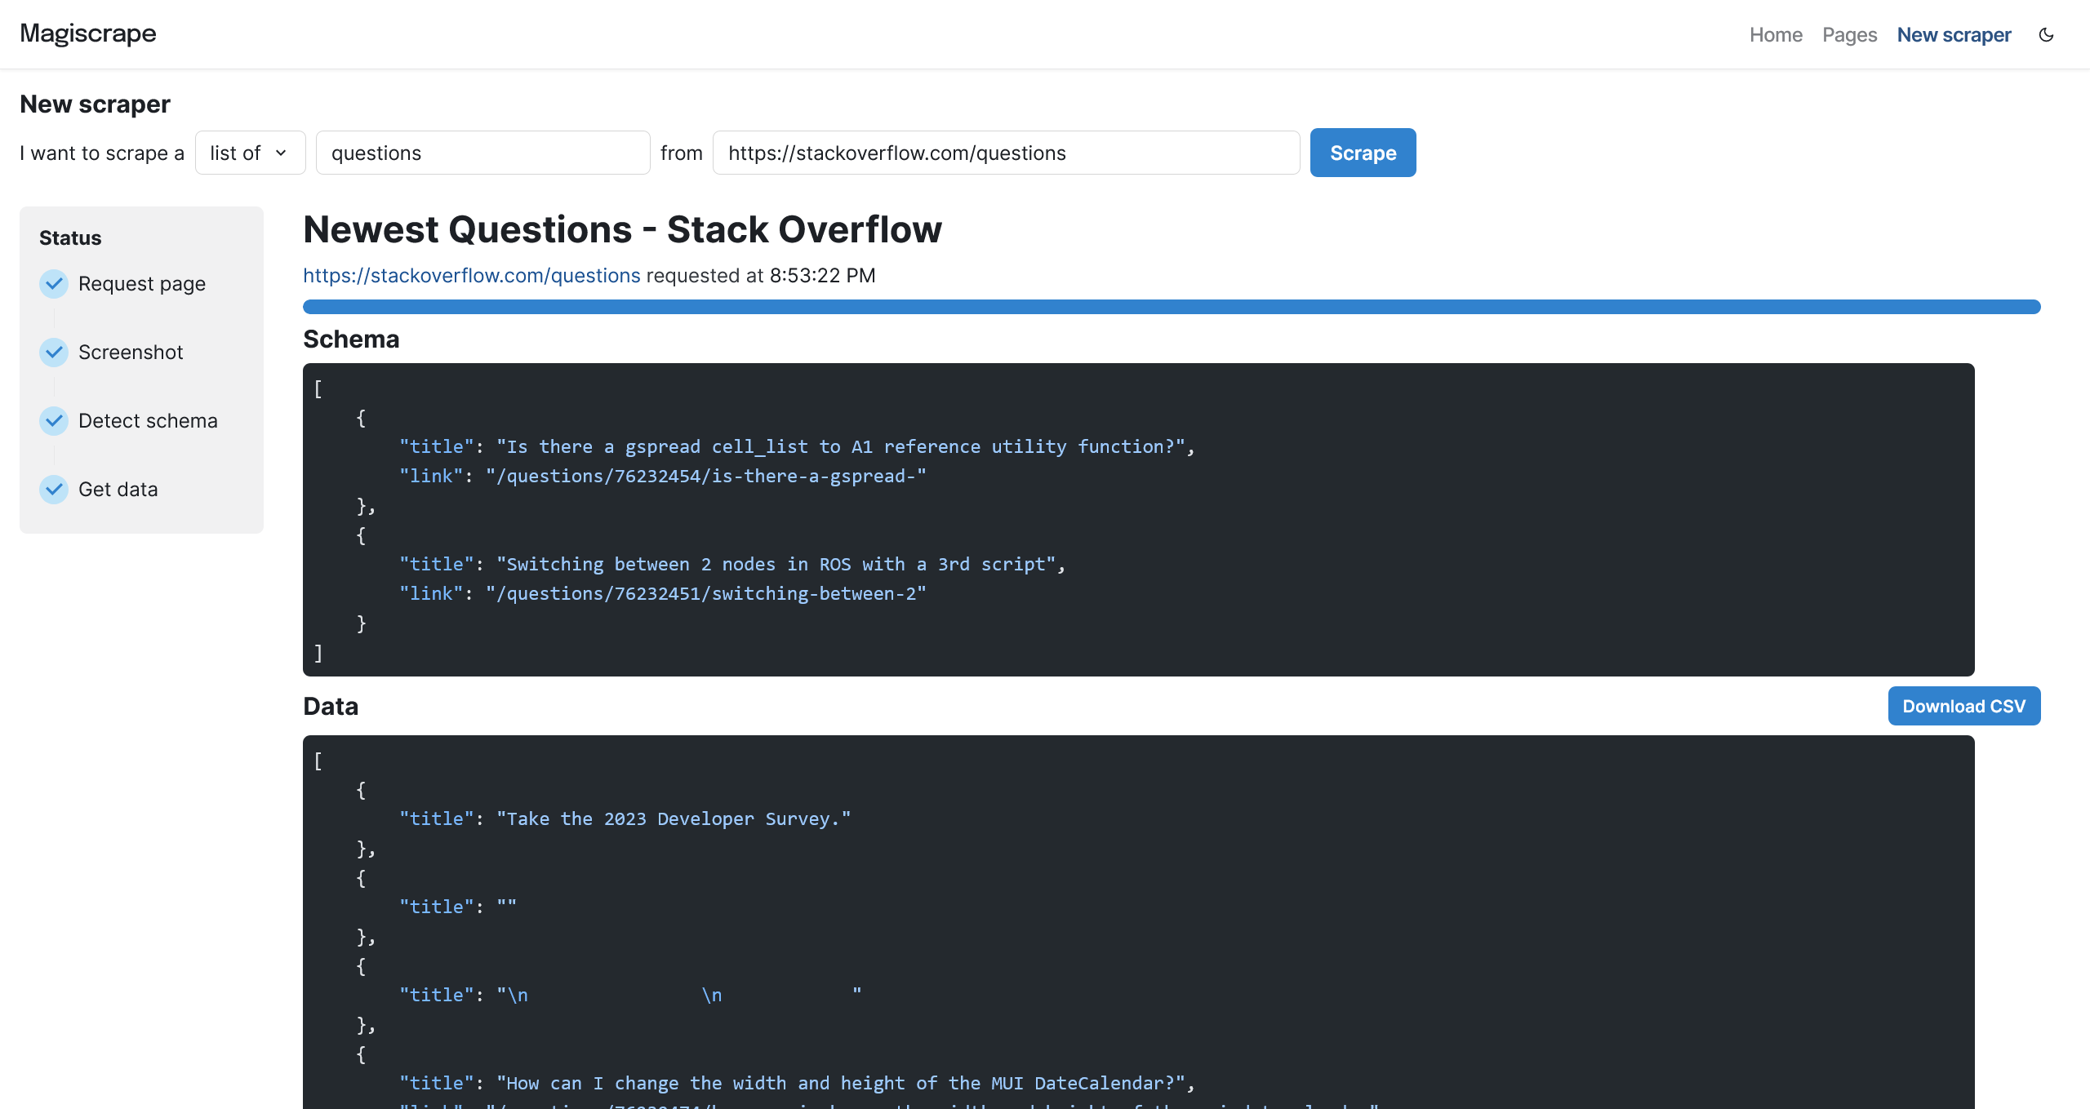Click the Magiscrape logo
Screen dimensions: 2090x1109
coord(88,33)
